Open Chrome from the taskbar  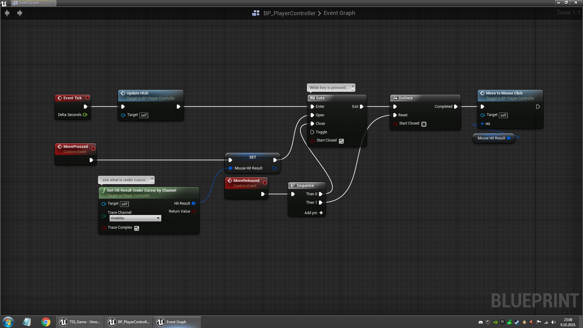pos(46,322)
